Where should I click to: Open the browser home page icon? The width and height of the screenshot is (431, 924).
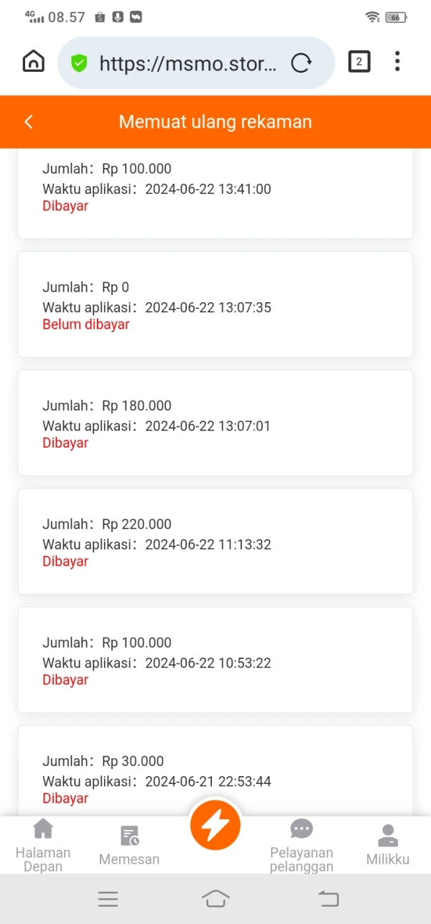(34, 62)
